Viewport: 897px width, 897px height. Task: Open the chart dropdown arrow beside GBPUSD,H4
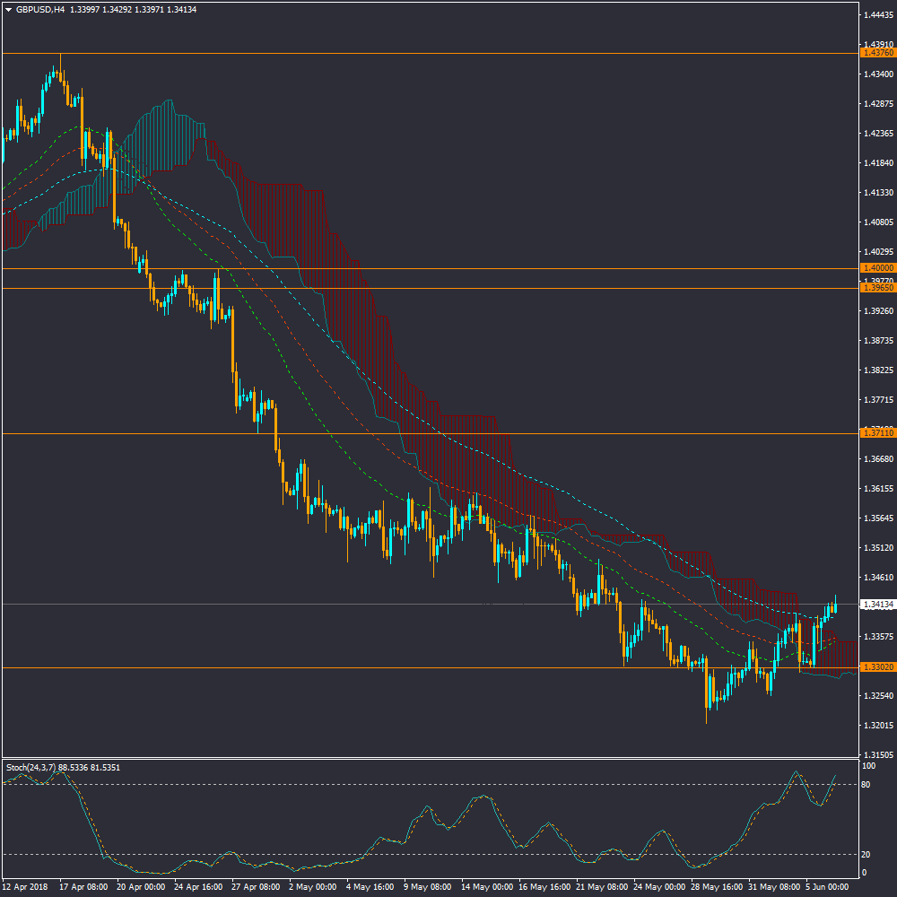pyautogui.click(x=8, y=10)
